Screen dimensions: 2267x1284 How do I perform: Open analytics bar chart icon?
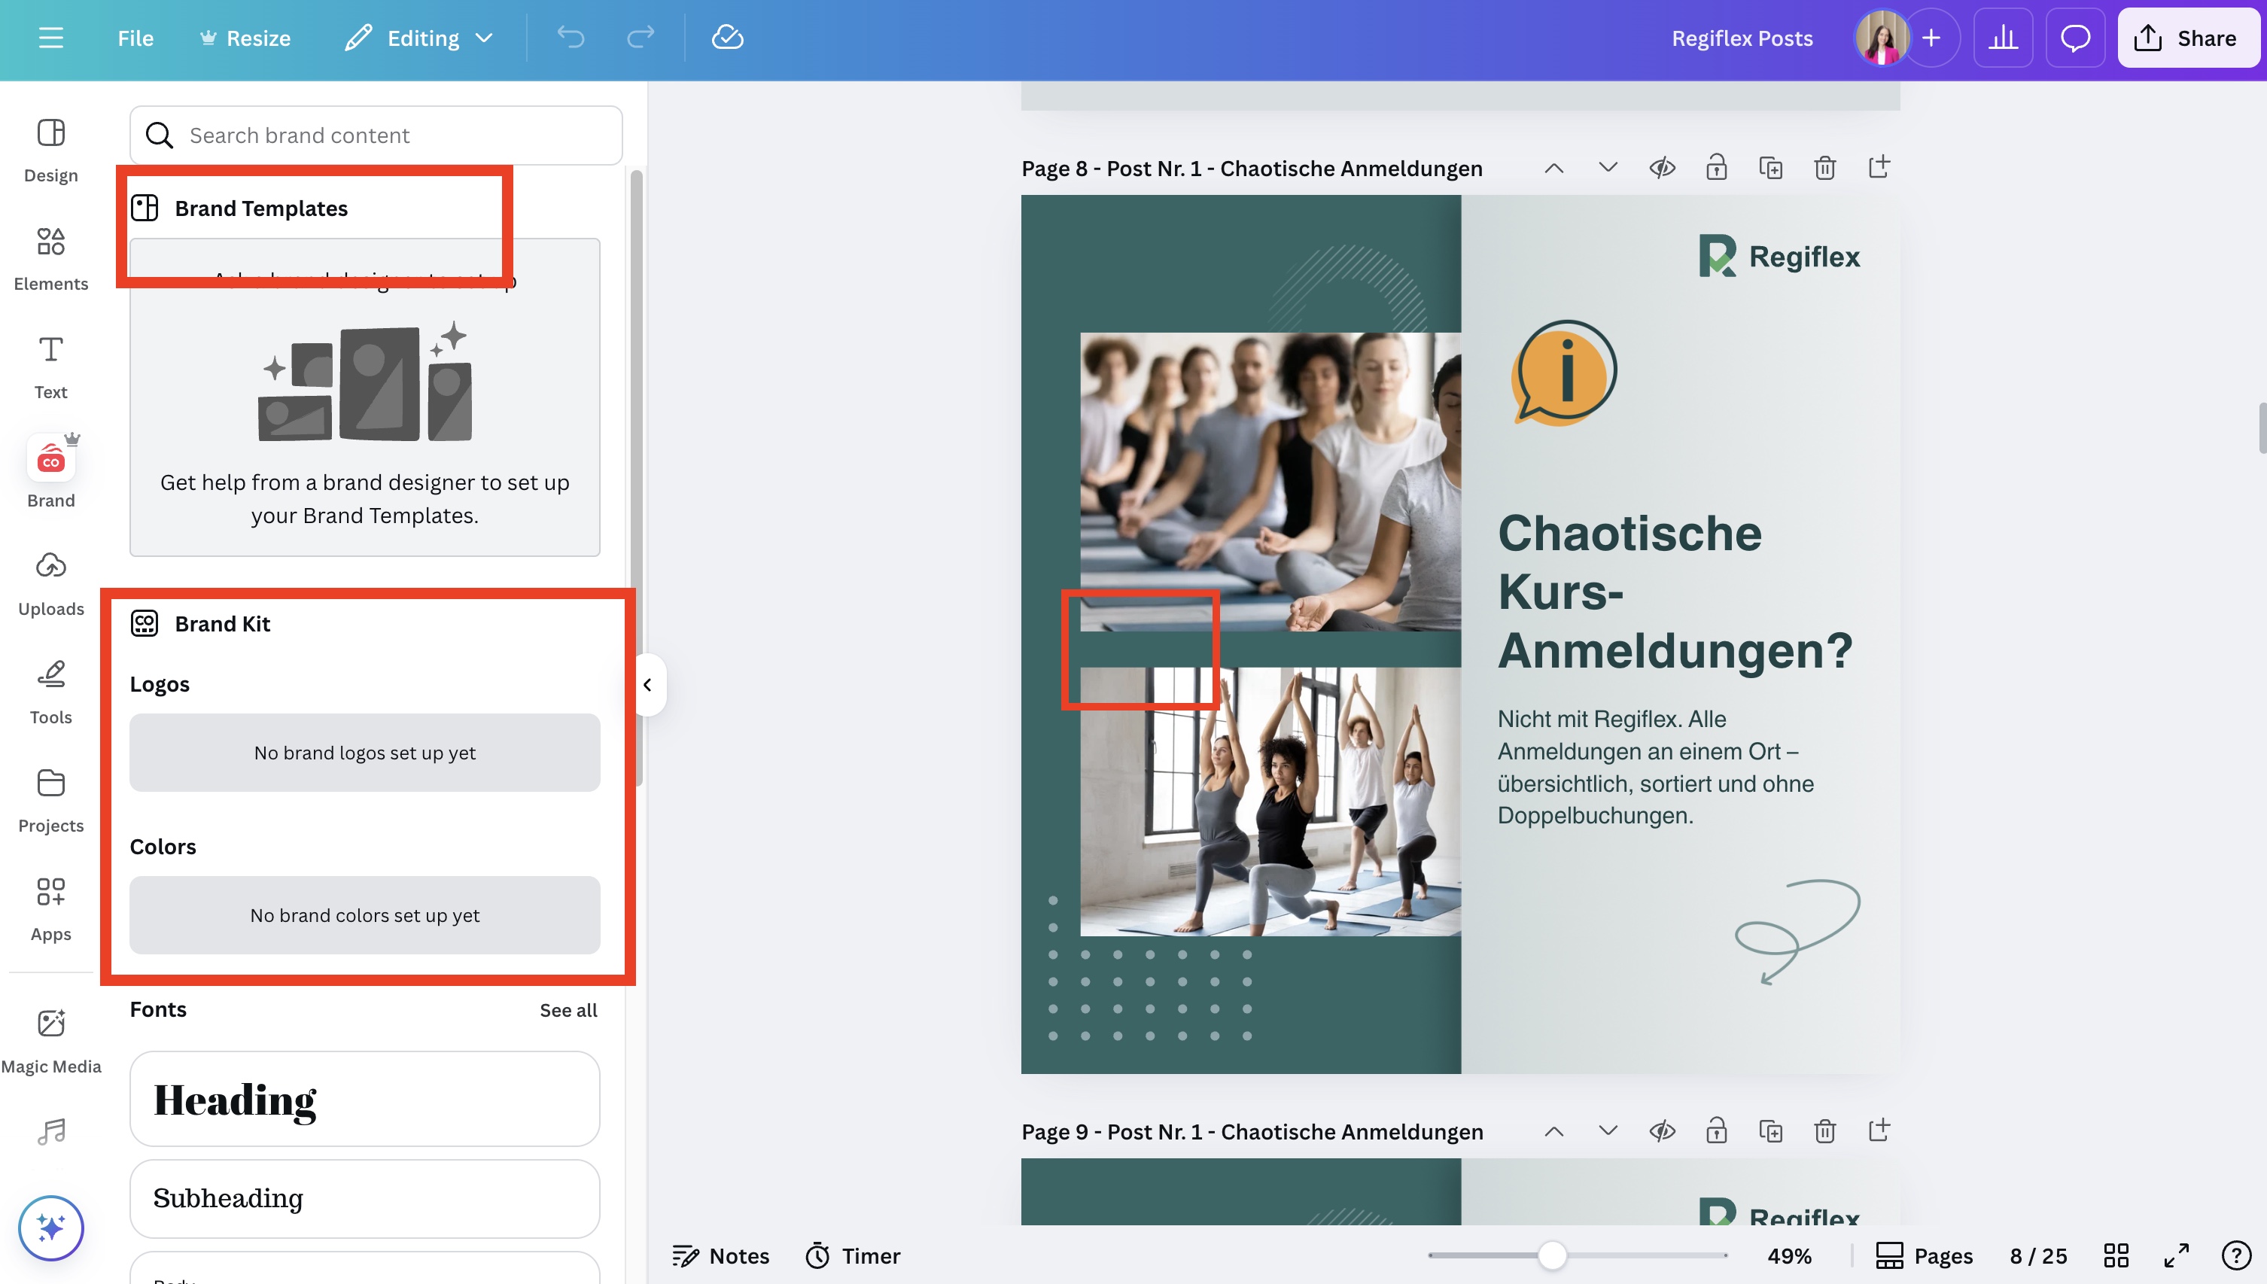pos(2003,38)
